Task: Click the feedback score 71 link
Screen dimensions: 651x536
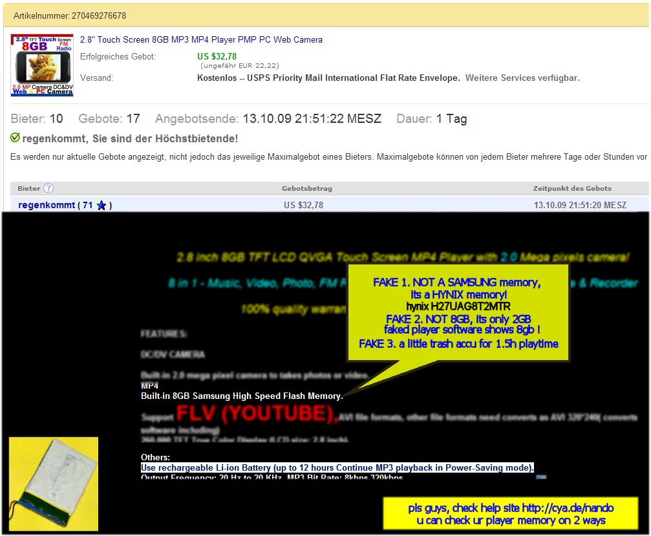Action: 88,206
